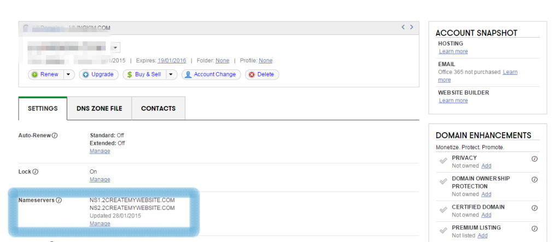
Task: Open the expiry date 19/01/2016 link
Action: click(x=172, y=61)
